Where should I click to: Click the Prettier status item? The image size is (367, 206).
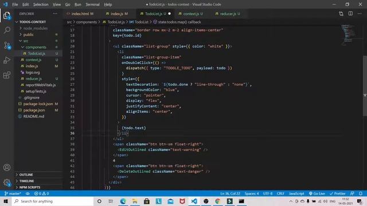(338, 193)
